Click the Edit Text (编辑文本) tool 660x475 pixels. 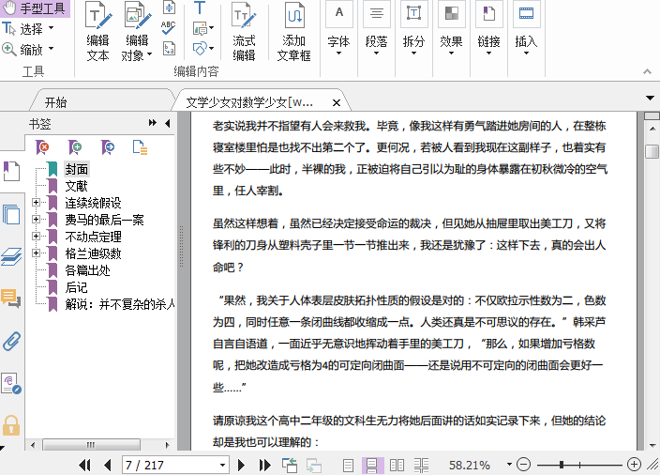pyautogui.click(x=97, y=31)
